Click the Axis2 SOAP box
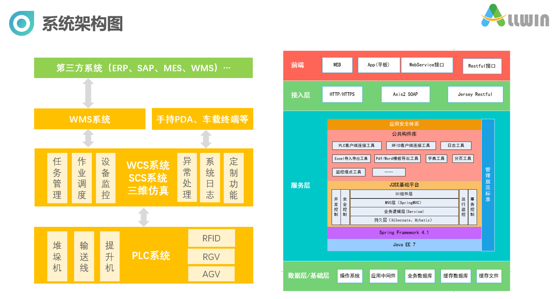The height and width of the screenshot is (299, 552). pyautogui.click(x=406, y=94)
